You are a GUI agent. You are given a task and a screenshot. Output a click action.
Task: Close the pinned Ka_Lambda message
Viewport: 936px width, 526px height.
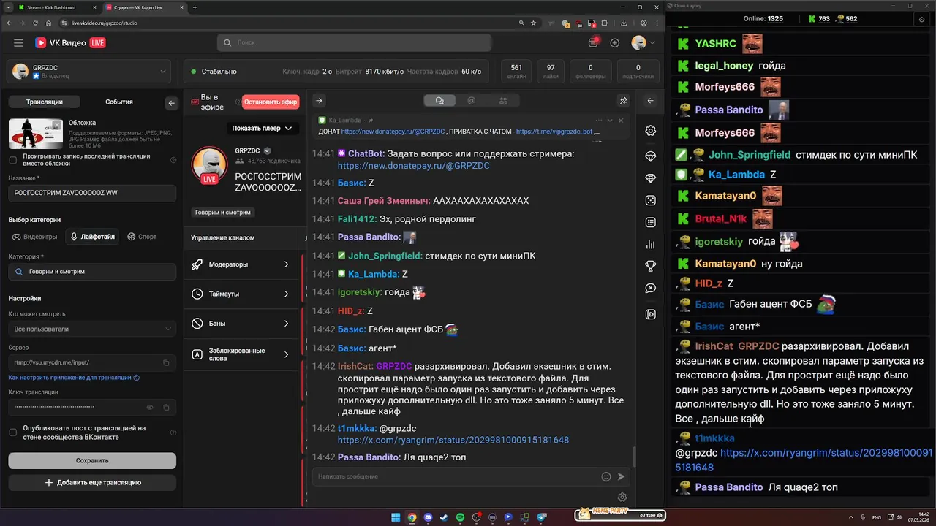[621, 121]
